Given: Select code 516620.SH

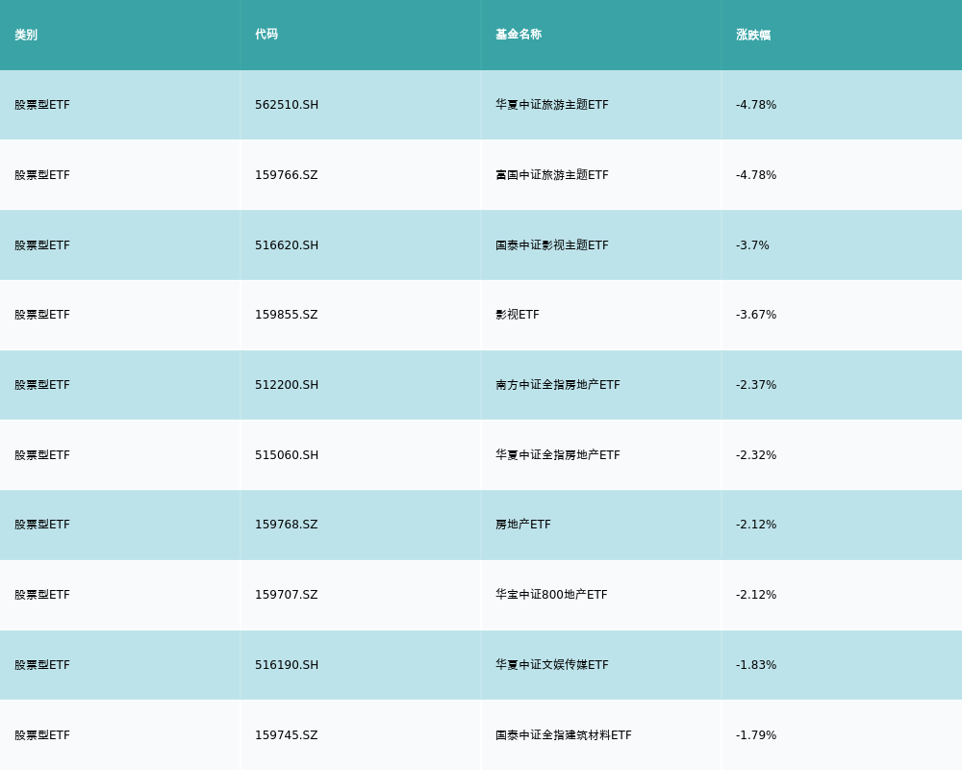Looking at the screenshot, I should (x=287, y=245).
